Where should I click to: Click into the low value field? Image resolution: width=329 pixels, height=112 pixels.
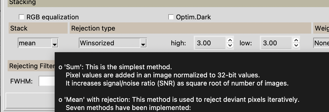pos(276,43)
